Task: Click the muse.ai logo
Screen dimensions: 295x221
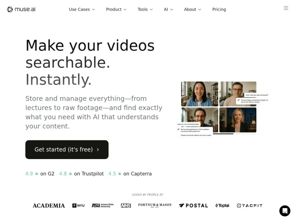Action: point(21,9)
